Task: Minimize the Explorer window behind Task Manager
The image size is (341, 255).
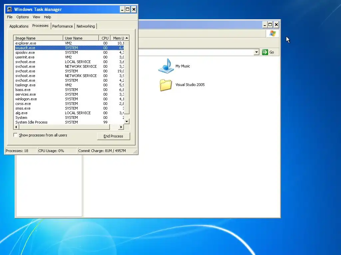Action: [264, 25]
